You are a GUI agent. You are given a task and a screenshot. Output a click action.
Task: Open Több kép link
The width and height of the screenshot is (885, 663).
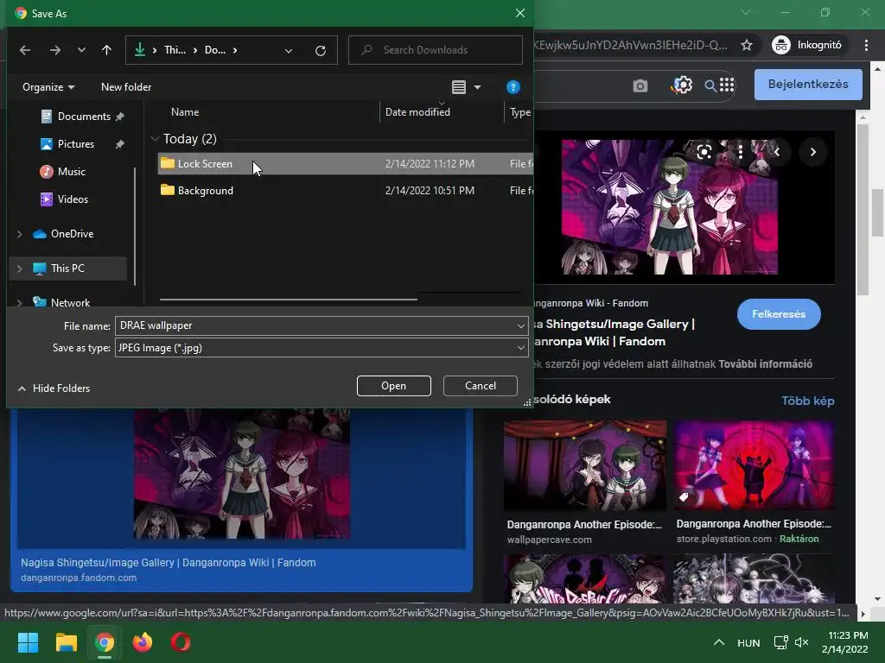(808, 401)
